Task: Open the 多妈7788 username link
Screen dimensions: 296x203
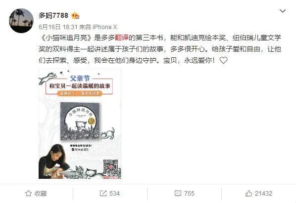Action: pyautogui.click(x=53, y=15)
